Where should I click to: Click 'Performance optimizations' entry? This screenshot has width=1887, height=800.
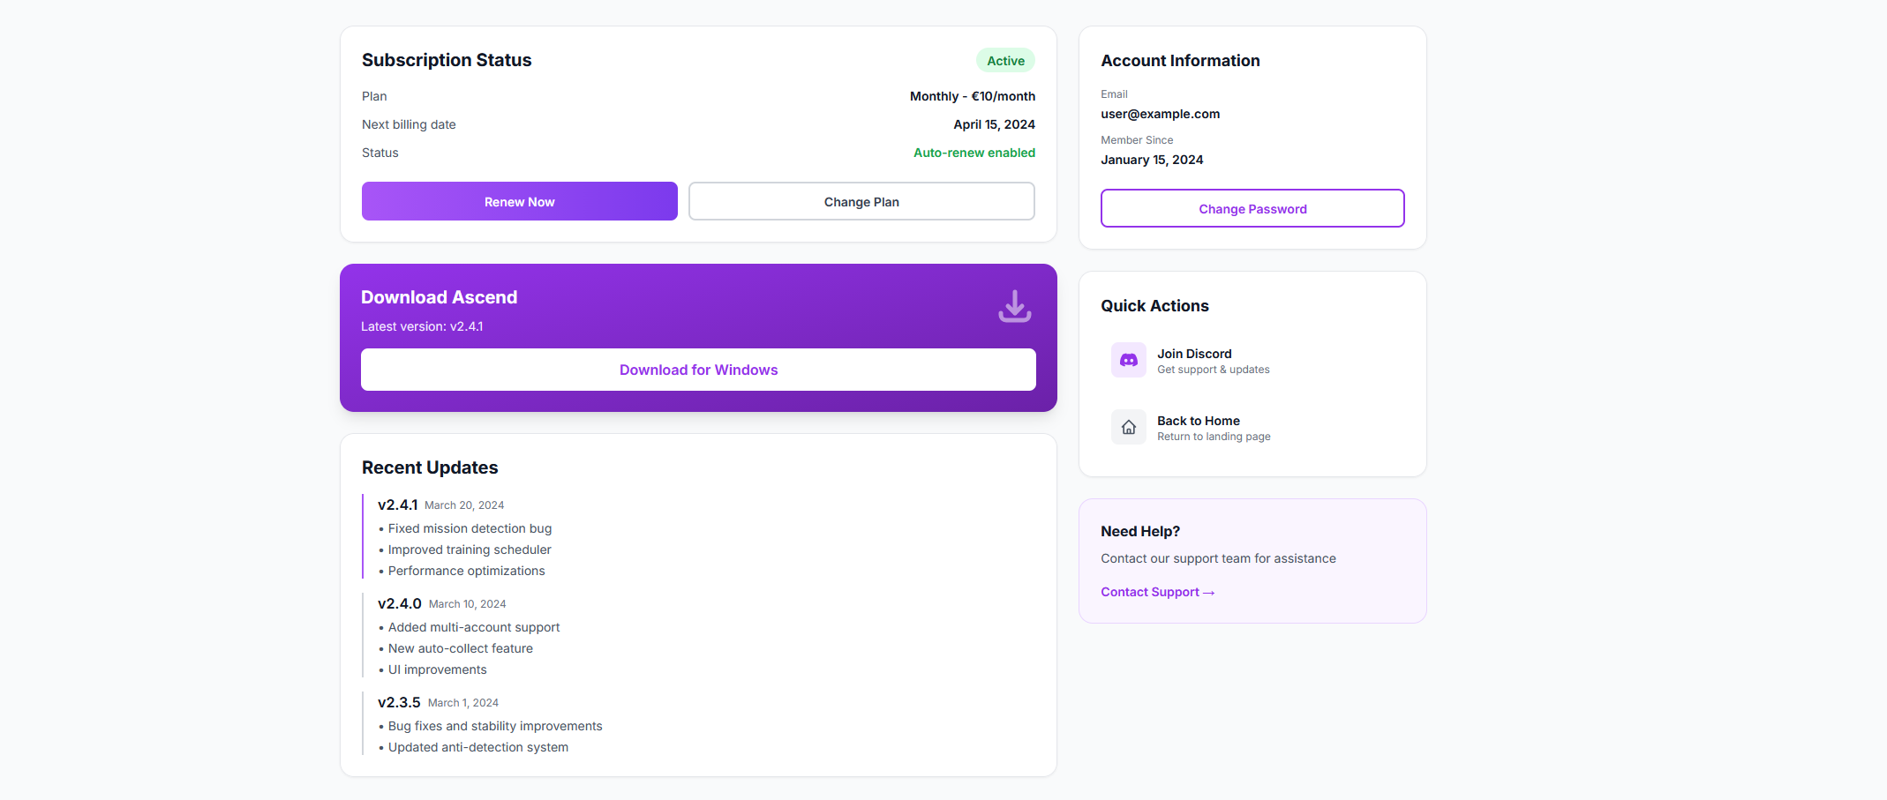pyautogui.click(x=462, y=571)
